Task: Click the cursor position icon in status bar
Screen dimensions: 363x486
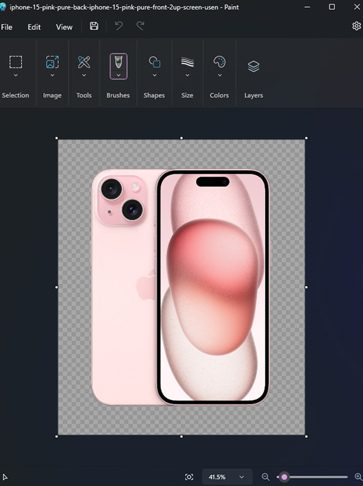Action: pos(5,477)
